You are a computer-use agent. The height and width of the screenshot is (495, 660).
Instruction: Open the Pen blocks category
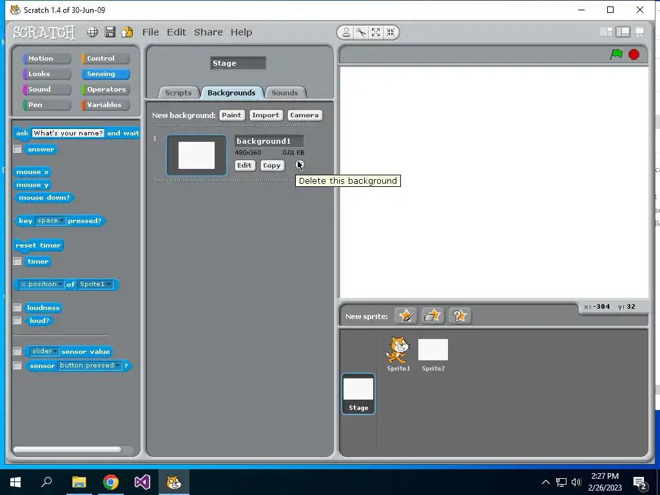46,105
